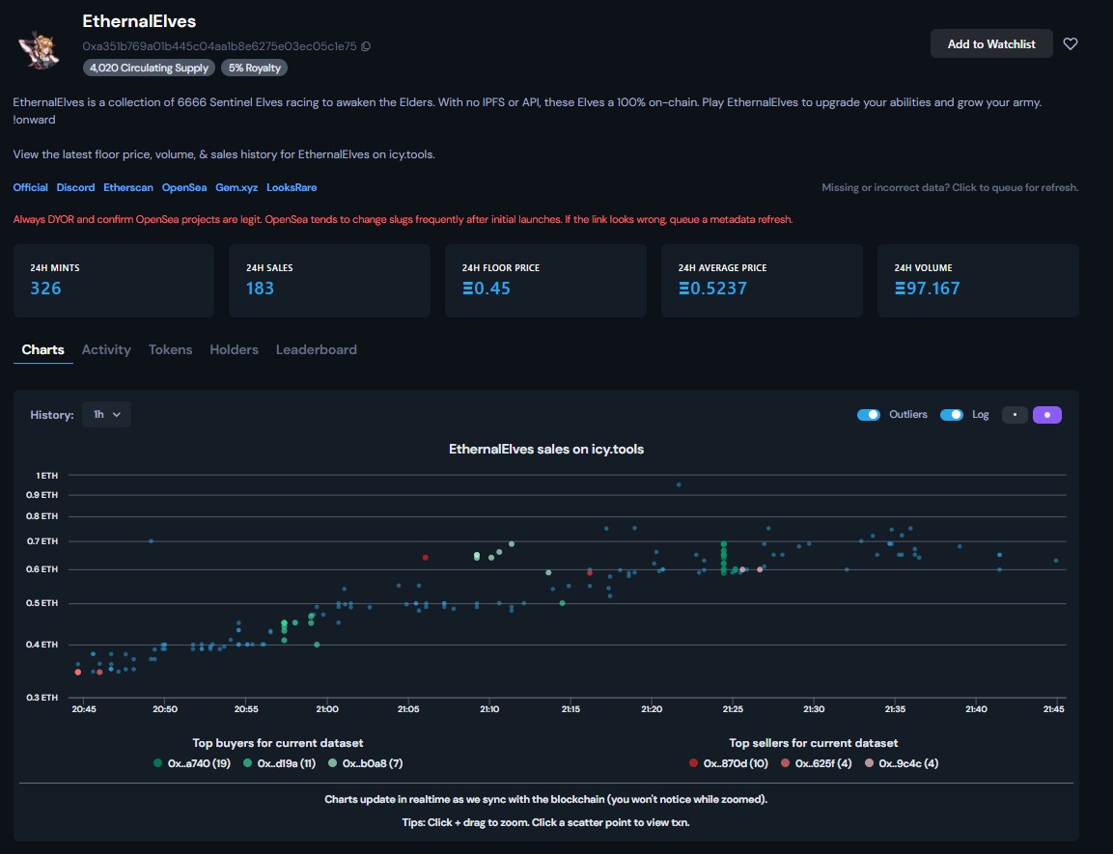Open the Gem.xyz link
This screenshot has height=854, width=1113.
(237, 187)
